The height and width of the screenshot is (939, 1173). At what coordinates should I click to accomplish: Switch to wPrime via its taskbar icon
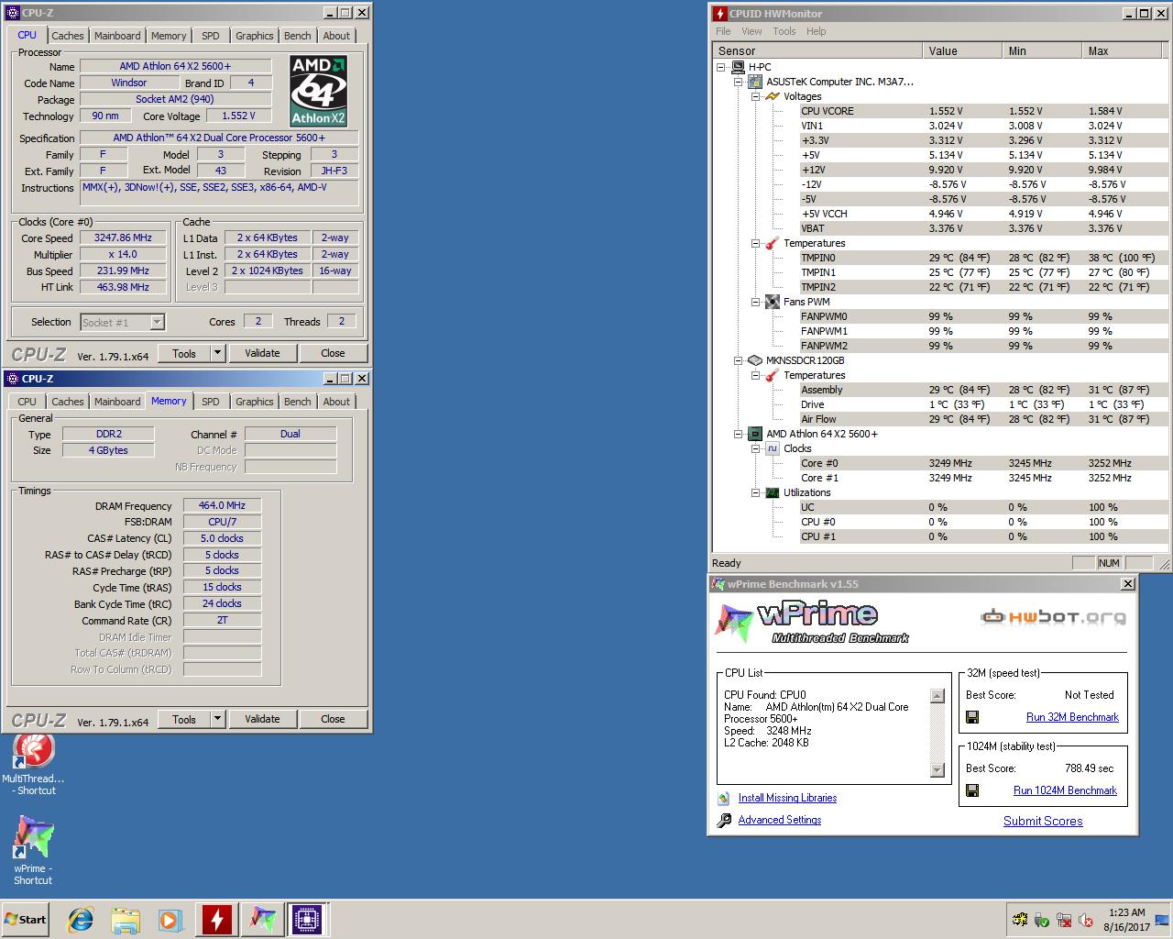(263, 919)
